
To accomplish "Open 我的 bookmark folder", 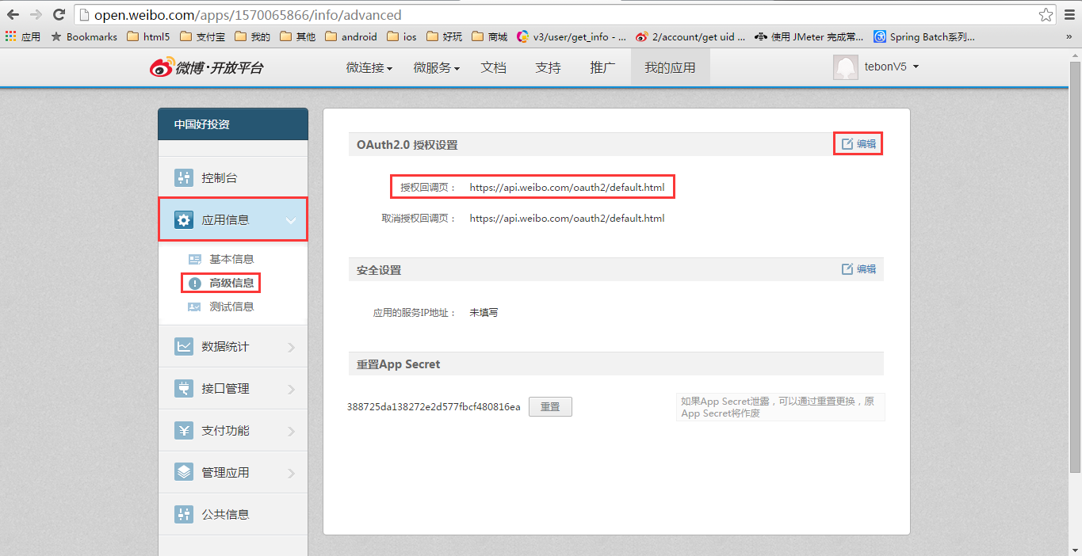I will click(x=252, y=36).
